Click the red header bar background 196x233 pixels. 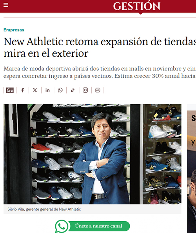[60, 6]
